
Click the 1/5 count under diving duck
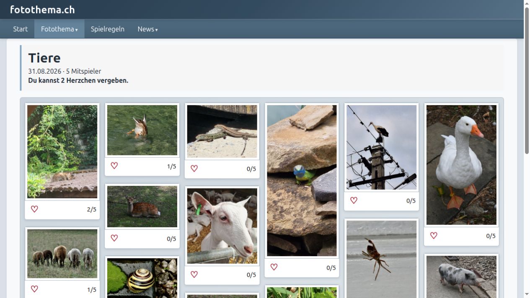pyautogui.click(x=171, y=166)
